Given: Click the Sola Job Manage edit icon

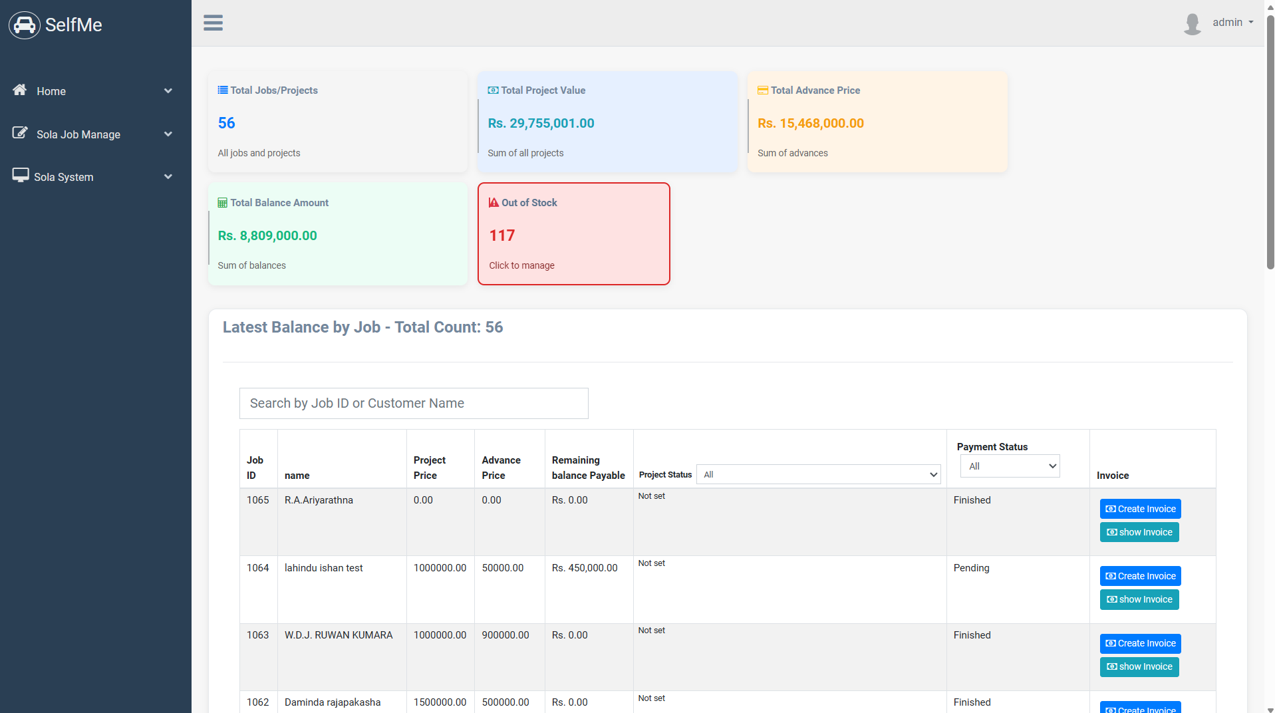Looking at the screenshot, I should [x=20, y=133].
